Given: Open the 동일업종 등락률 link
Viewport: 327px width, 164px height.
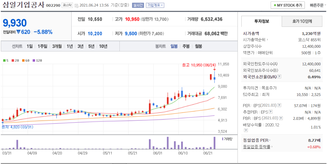Looking at the screenshot, I should pos(257,147).
